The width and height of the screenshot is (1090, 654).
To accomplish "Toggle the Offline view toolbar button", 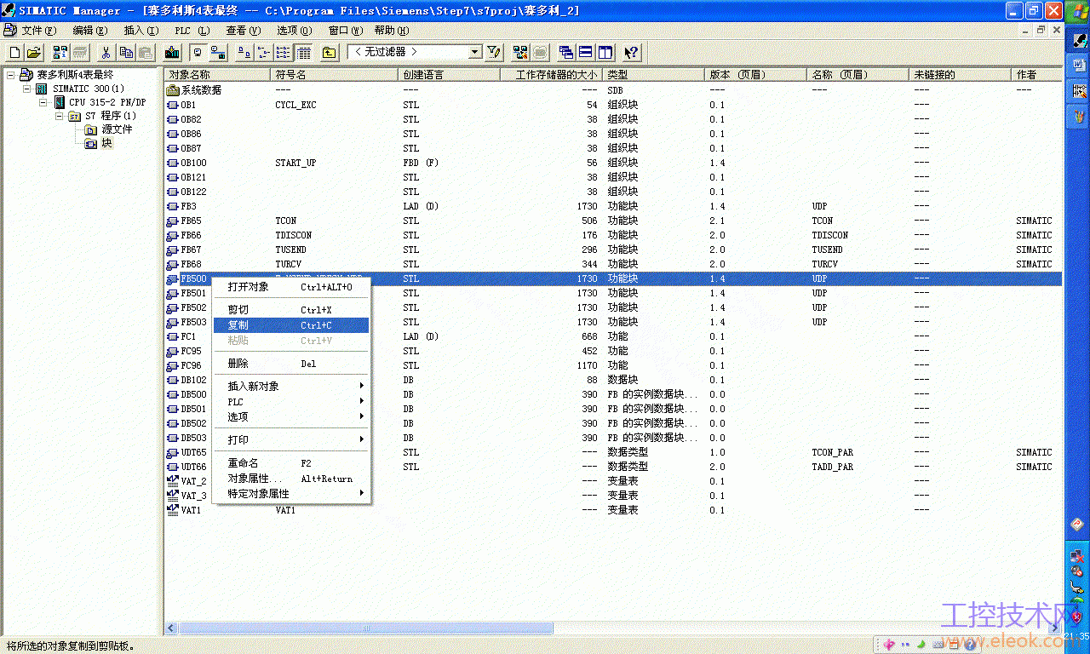I will (198, 53).
